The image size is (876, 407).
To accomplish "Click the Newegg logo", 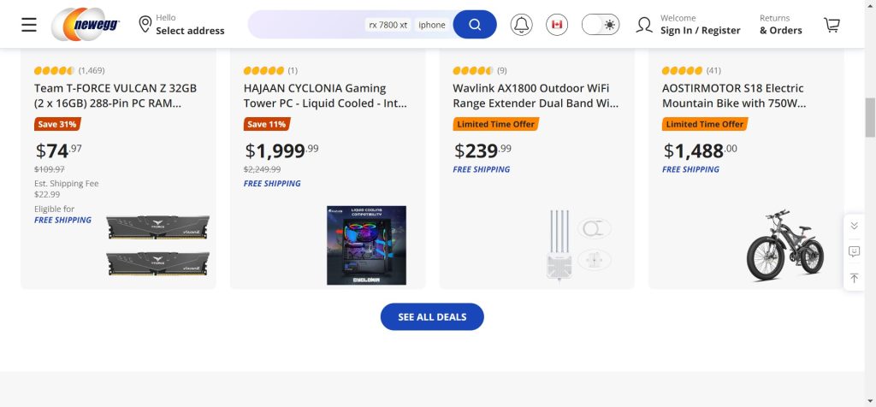I will tap(86, 24).
